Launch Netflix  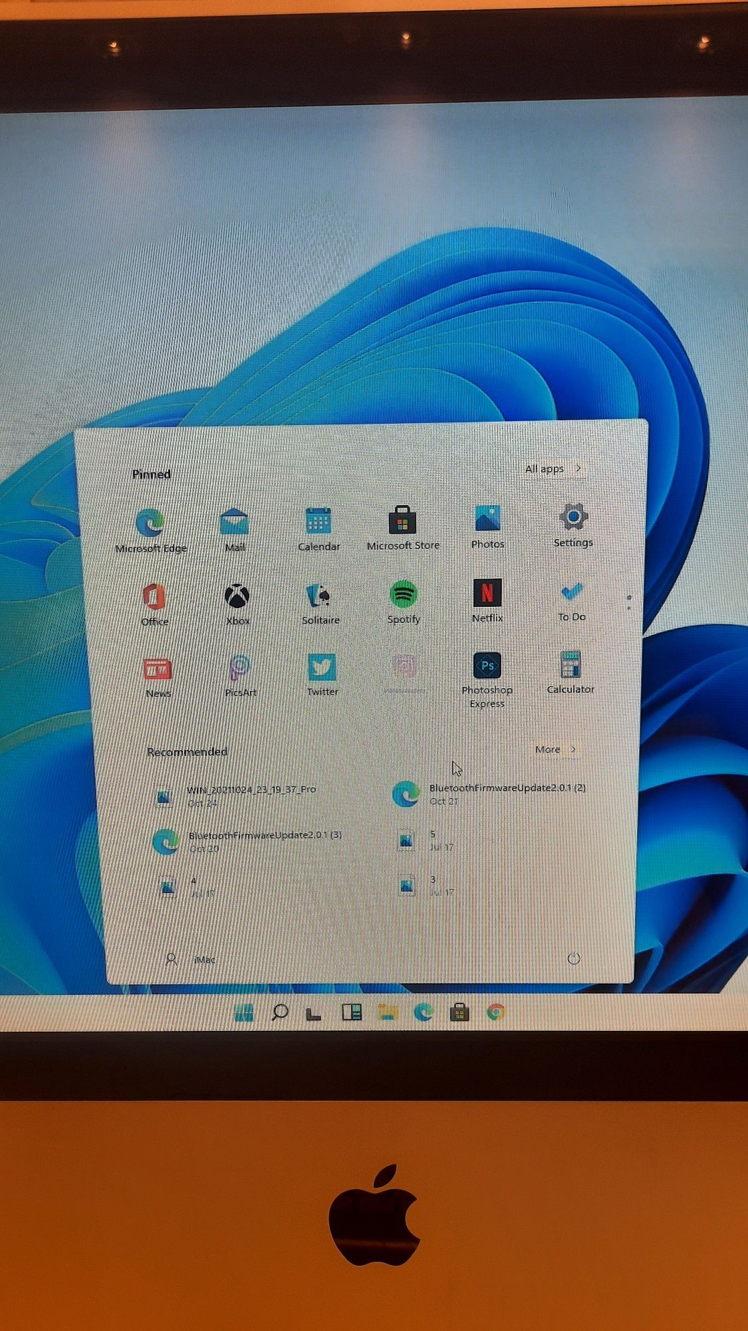(487, 600)
